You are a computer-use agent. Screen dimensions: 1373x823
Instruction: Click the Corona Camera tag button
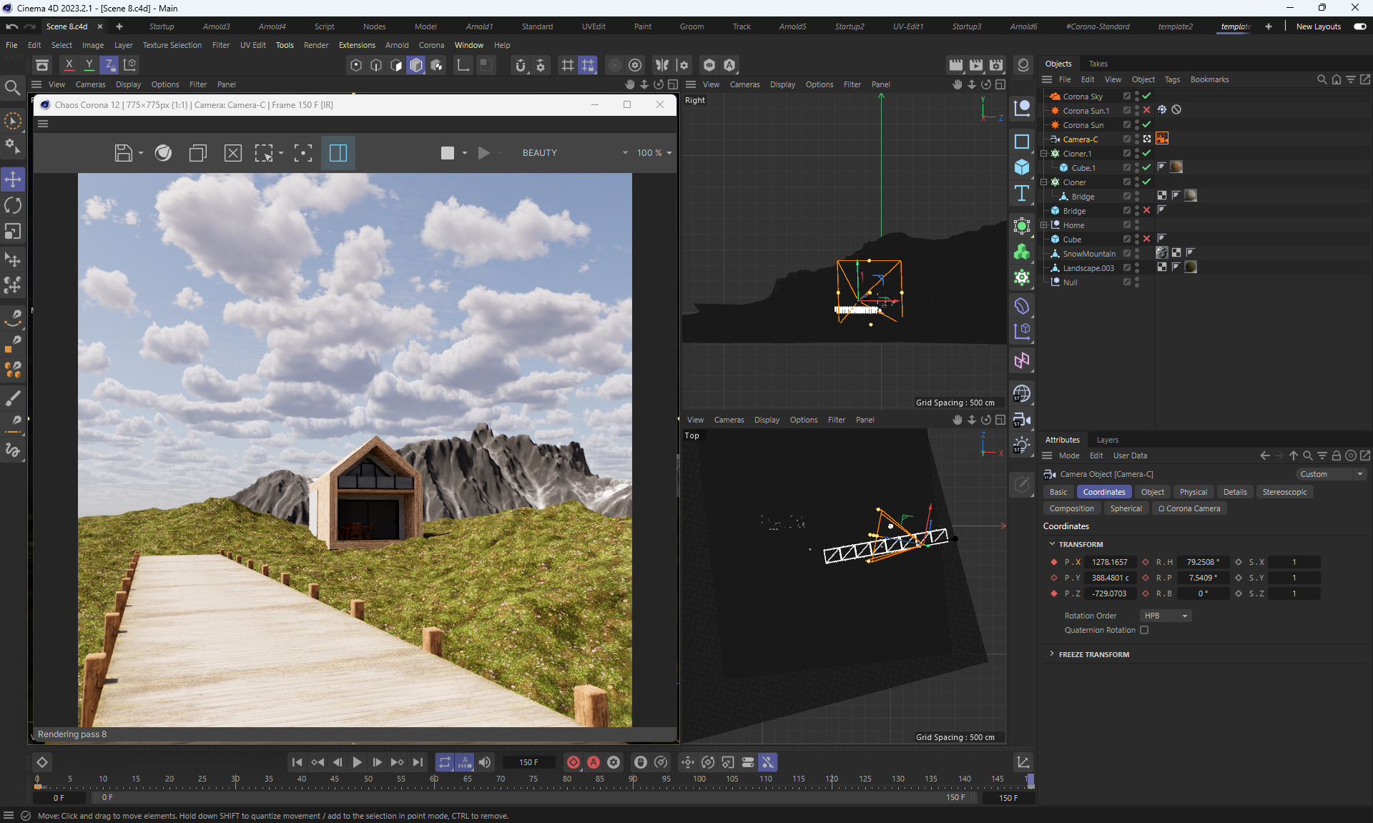point(1189,508)
